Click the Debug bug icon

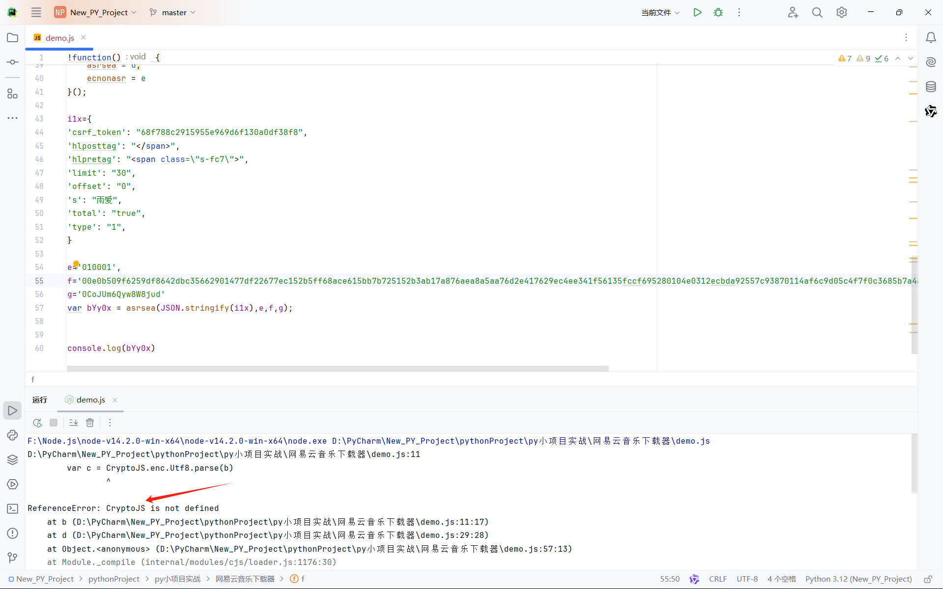pyautogui.click(x=718, y=12)
